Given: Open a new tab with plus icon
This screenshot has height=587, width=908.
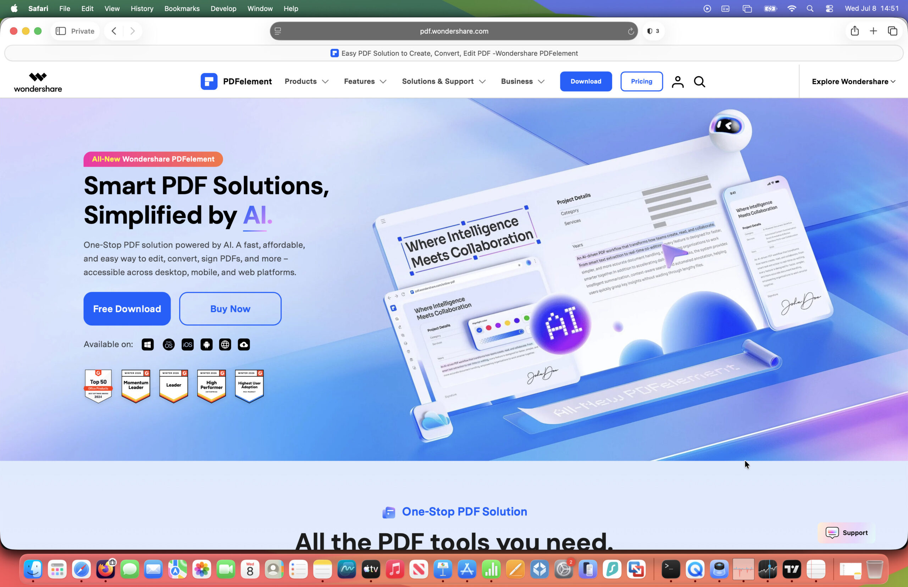Looking at the screenshot, I should (x=873, y=31).
